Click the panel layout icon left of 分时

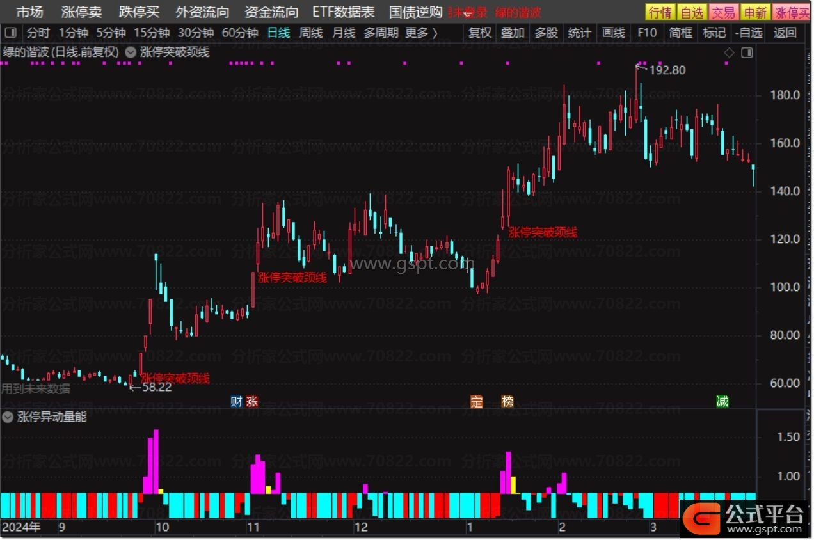[x=11, y=33]
